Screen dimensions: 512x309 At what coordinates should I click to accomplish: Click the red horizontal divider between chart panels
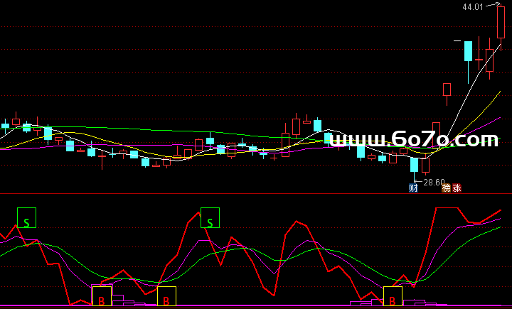point(256,193)
